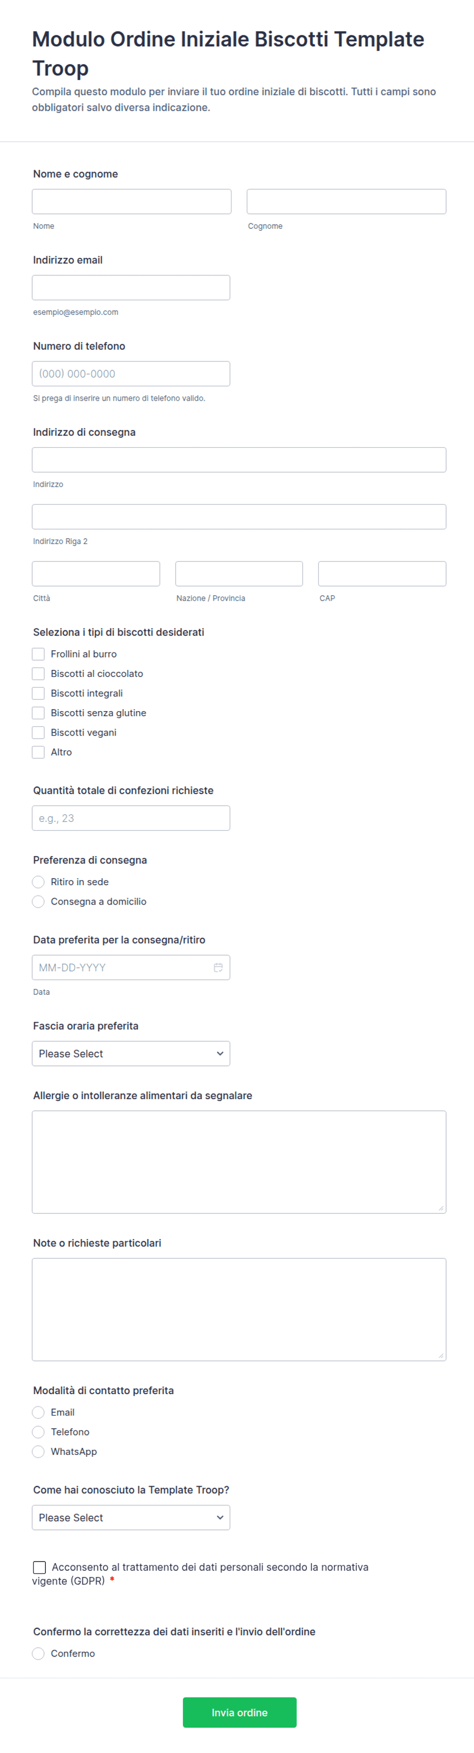This screenshot has width=474, height=1753.
Task: Click the CAP postal code field
Action: [382, 574]
